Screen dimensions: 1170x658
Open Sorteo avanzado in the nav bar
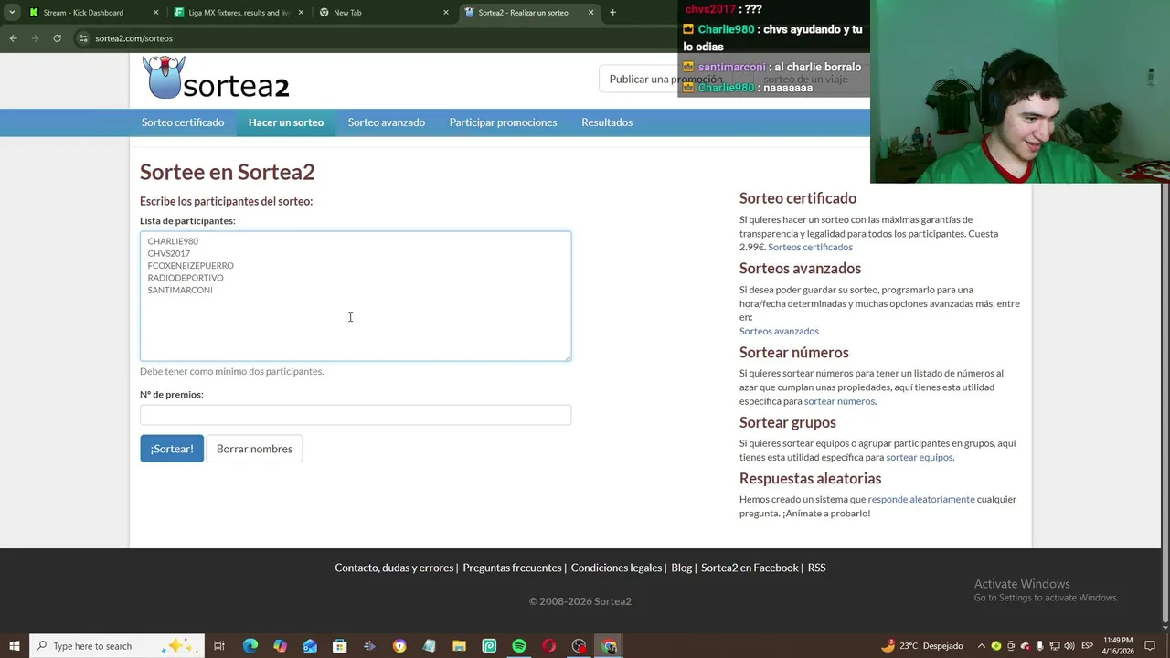point(387,122)
